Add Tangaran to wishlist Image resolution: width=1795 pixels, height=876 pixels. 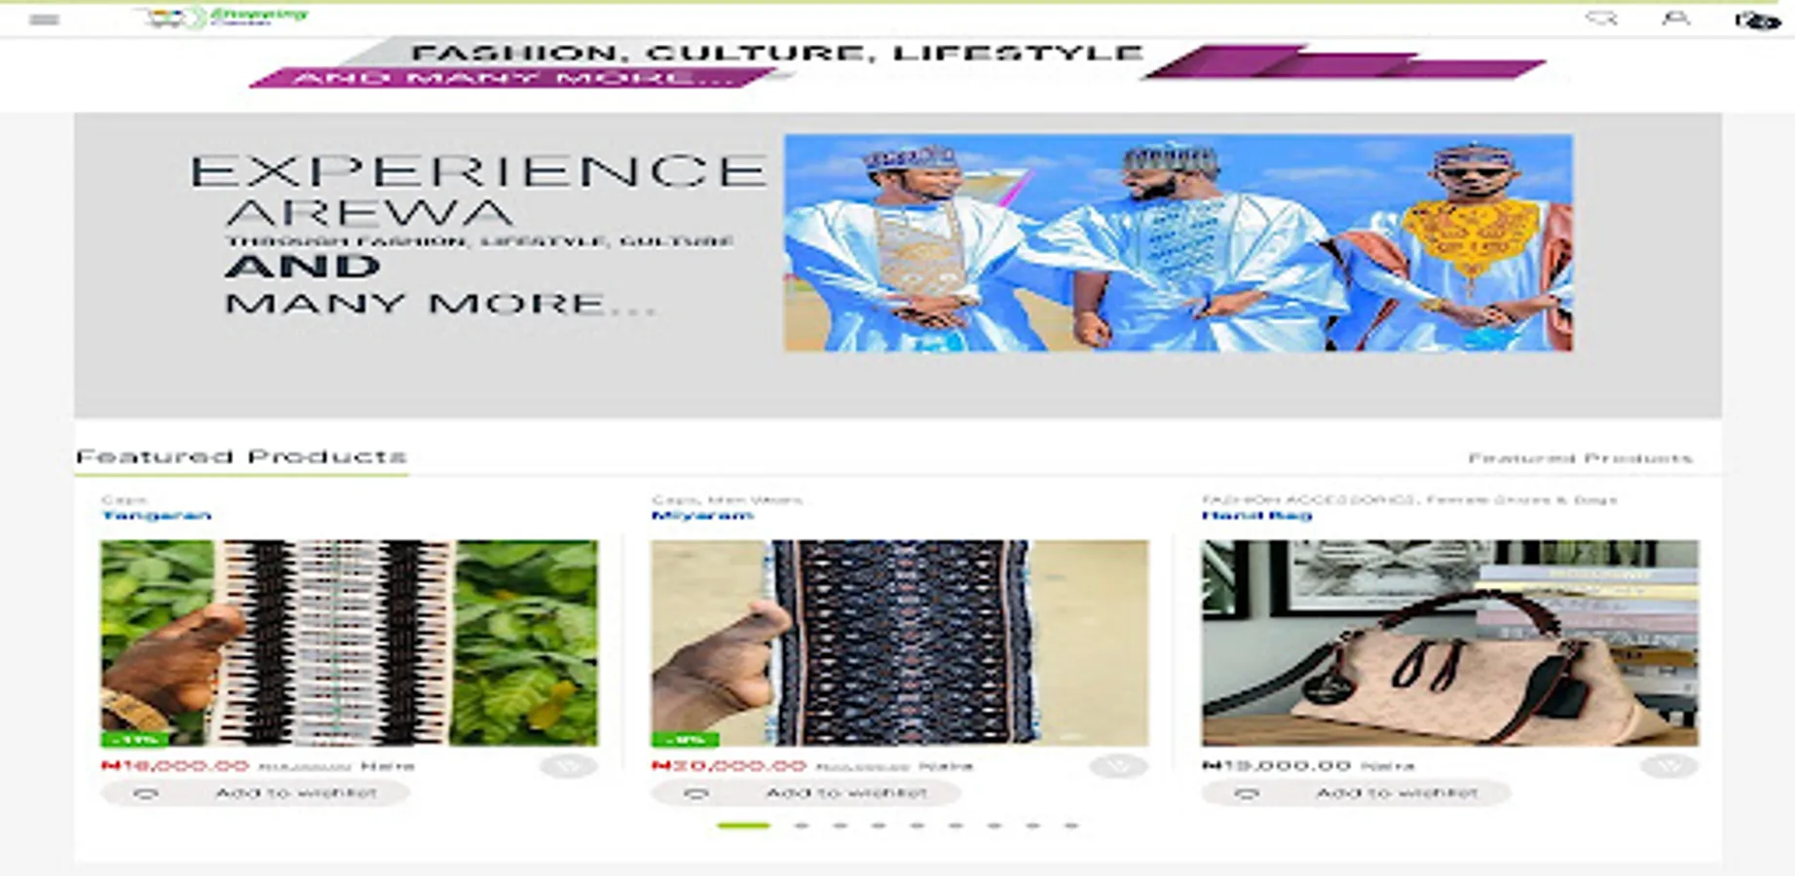(x=255, y=793)
